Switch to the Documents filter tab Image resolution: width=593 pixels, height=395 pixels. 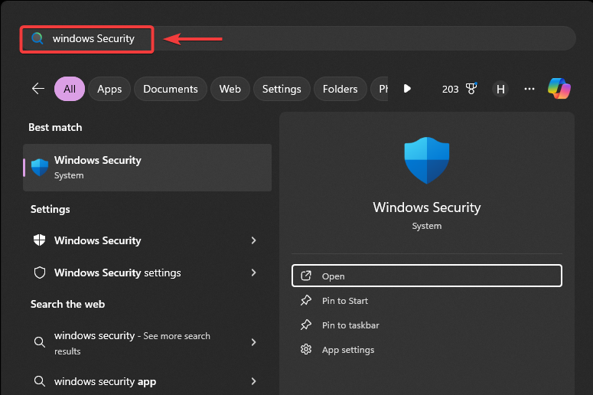(x=171, y=89)
